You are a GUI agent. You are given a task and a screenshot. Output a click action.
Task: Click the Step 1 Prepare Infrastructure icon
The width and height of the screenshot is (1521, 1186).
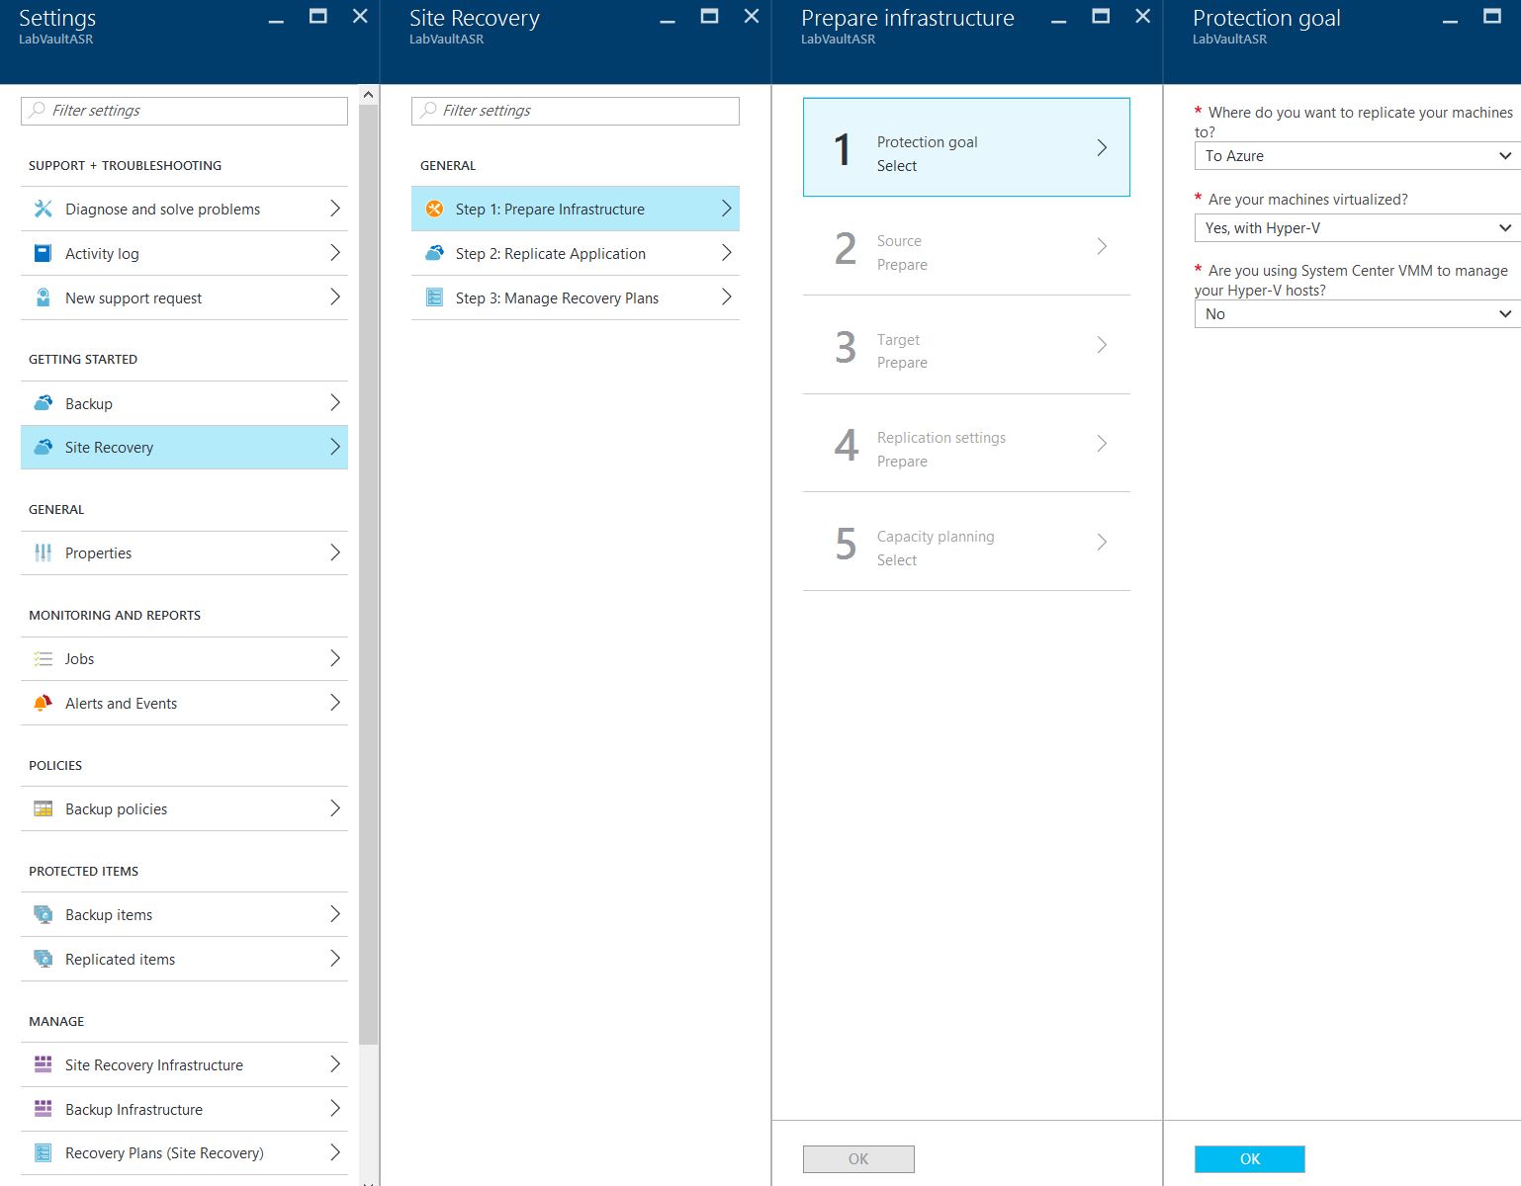(434, 209)
